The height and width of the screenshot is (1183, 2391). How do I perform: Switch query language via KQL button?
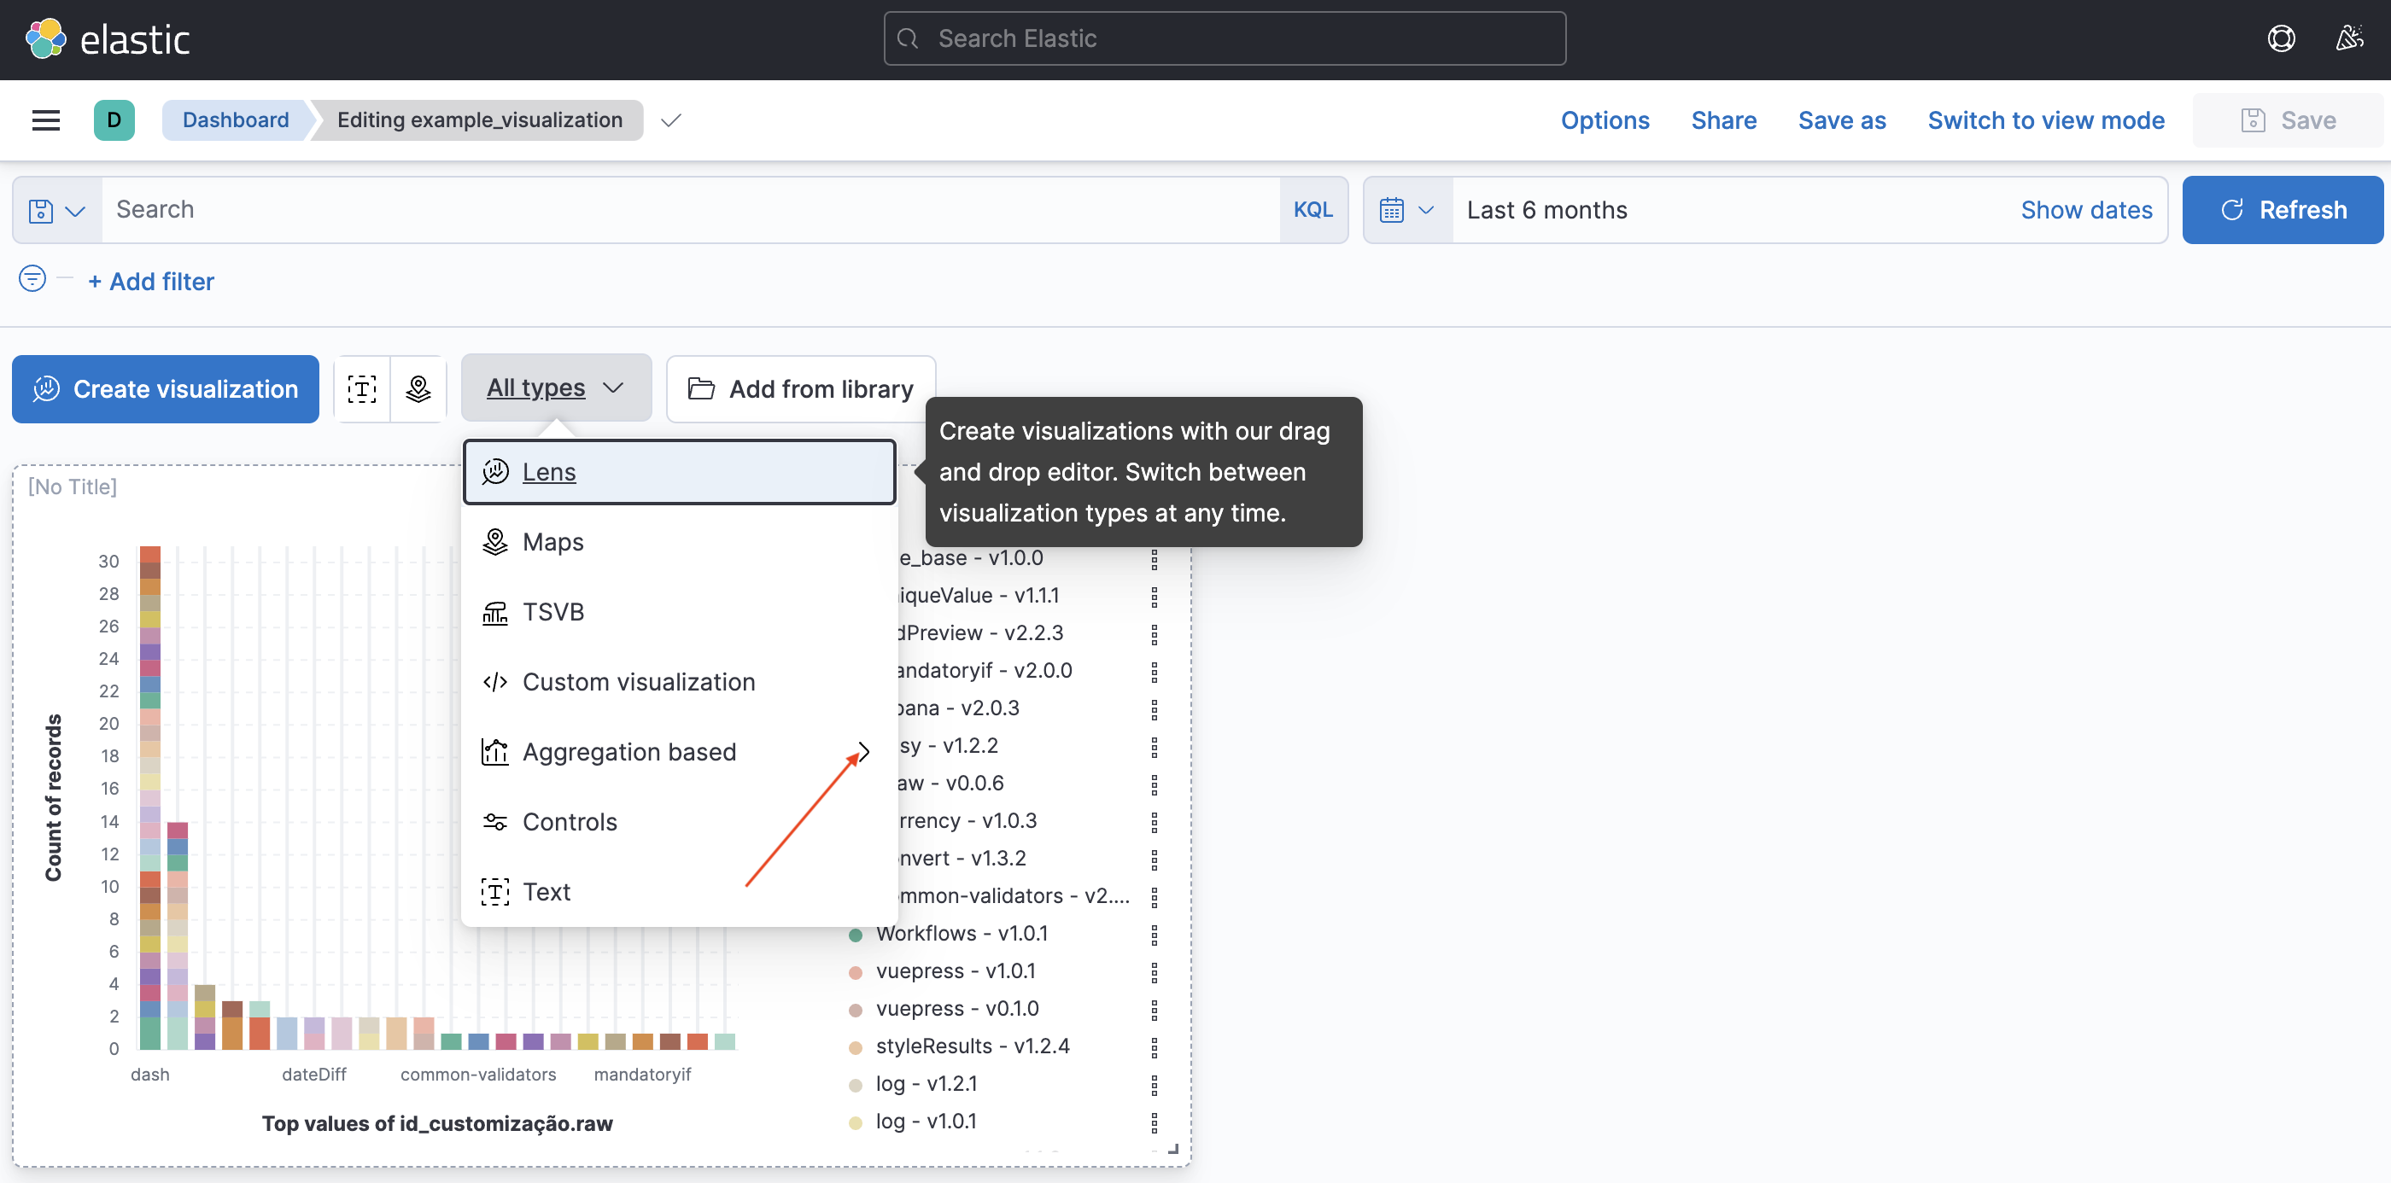pyautogui.click(x=1313, y=210)
